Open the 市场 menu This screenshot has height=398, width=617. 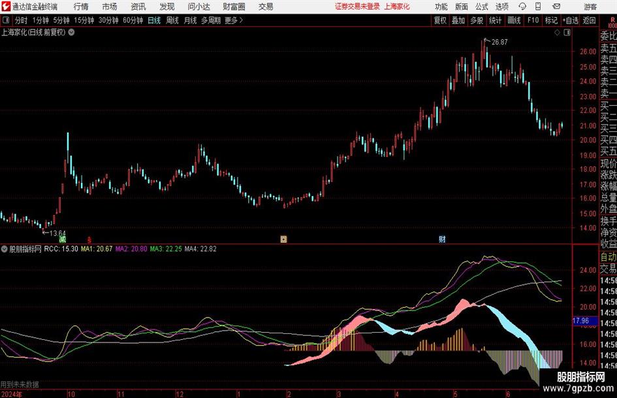(x=110, y=7)
